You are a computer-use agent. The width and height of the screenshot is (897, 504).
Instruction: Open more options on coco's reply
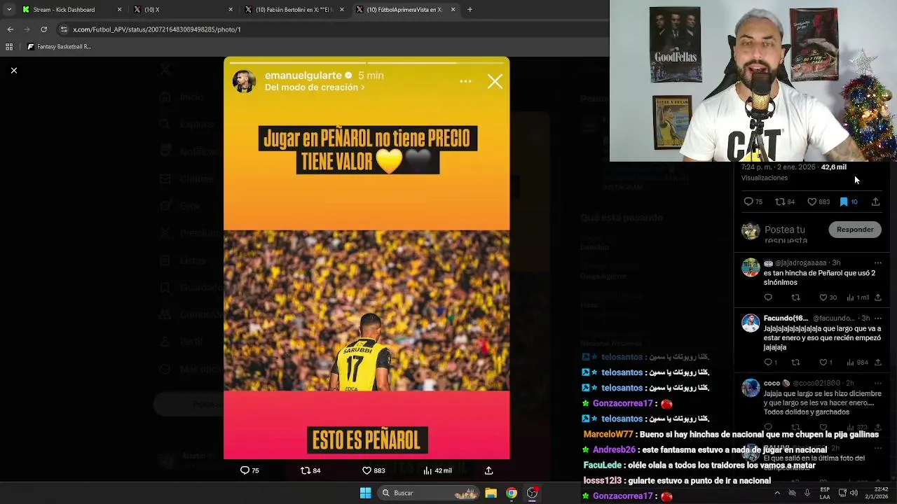(x=877, y=383)
